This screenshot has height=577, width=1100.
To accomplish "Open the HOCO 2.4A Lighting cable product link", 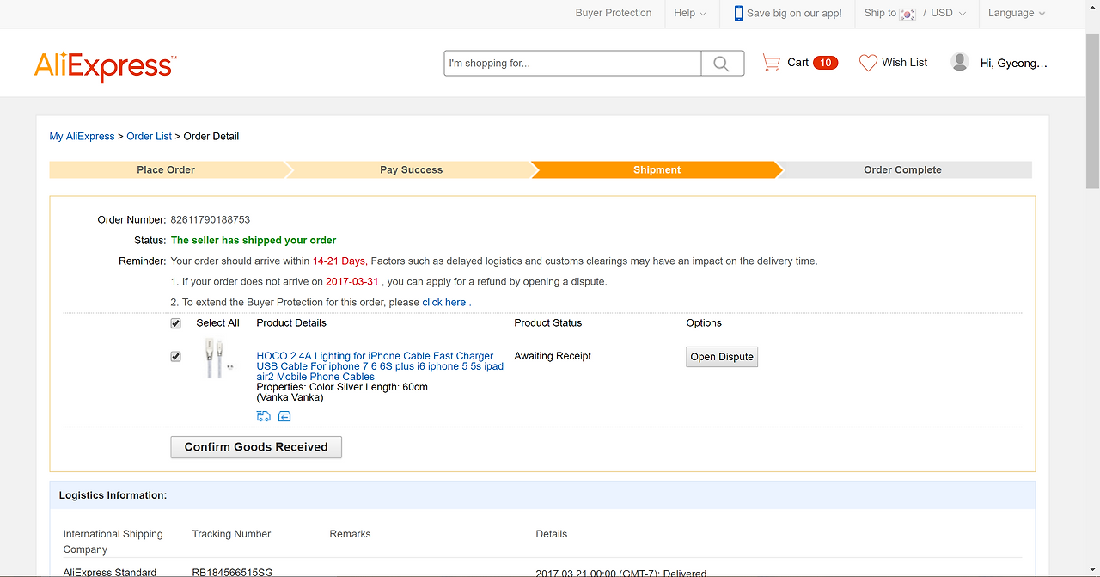I will 380,366.
